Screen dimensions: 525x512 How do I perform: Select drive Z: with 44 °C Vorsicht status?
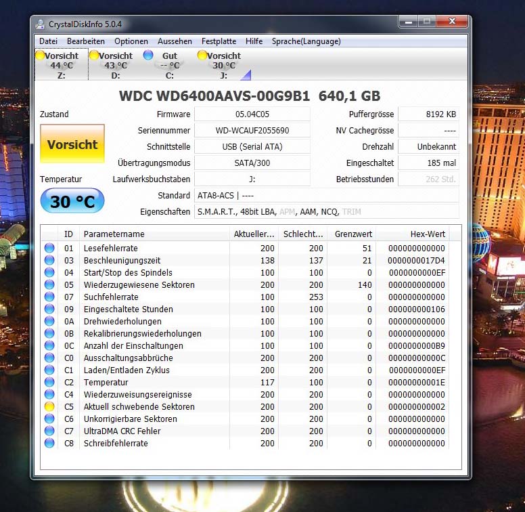62,64
